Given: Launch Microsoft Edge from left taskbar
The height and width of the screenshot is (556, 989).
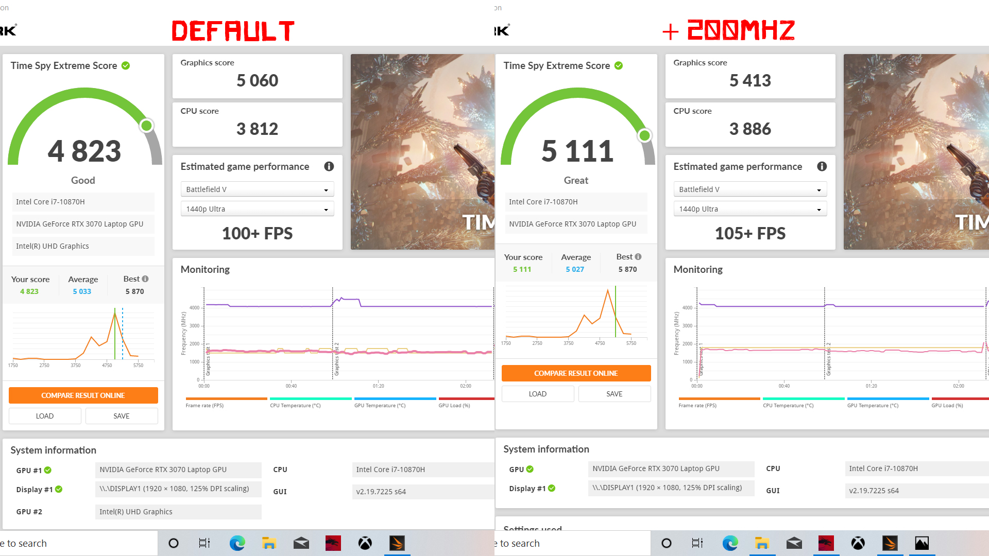Looking at the screenshot, I should pyautogui.click(x=237, y=543).
